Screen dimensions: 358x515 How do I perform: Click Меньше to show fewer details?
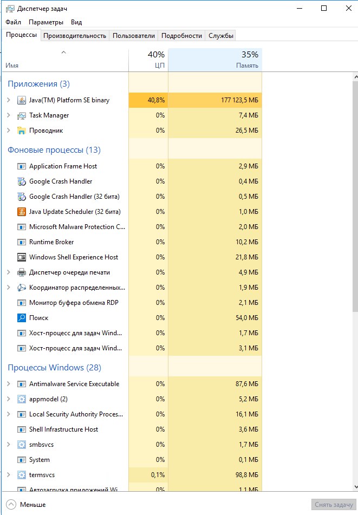(26, 505)
